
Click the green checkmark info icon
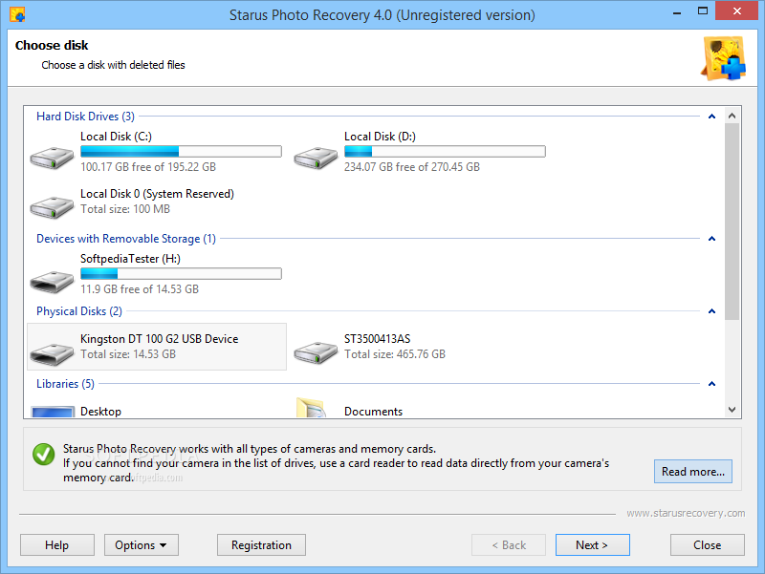point(43,454)
